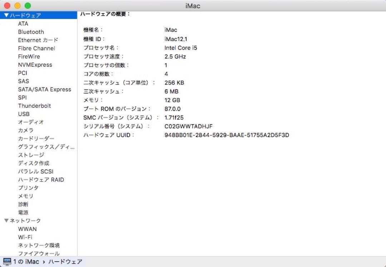Select WWAN under the network section
386x267 pixels.
[27, 229]
